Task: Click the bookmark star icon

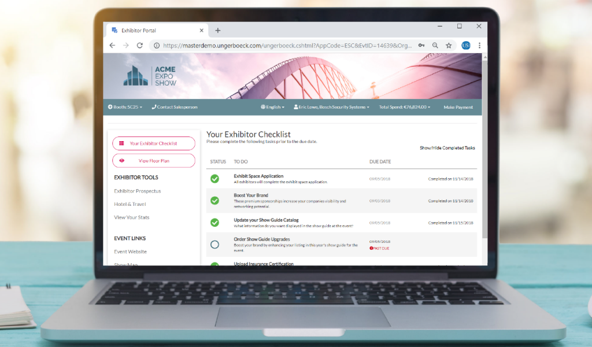Action: pyautogui.click(x=449, y=45)
